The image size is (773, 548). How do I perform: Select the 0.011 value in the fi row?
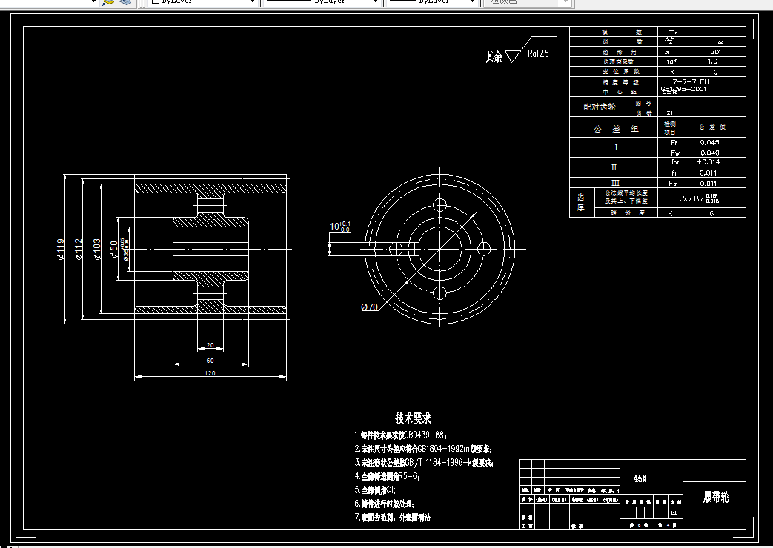pos(708,173)
